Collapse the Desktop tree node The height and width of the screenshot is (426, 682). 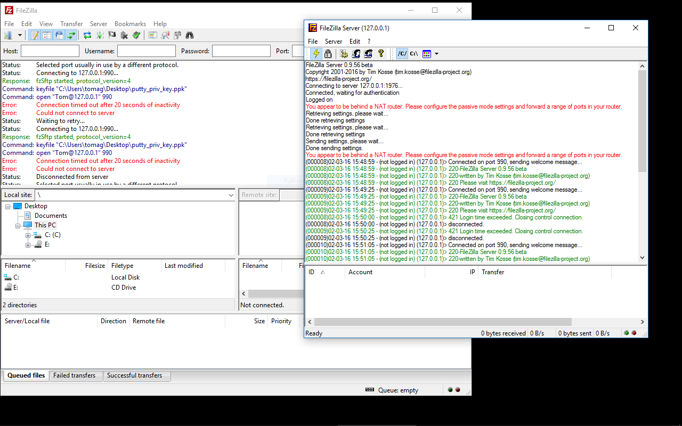tap(8, 207)
